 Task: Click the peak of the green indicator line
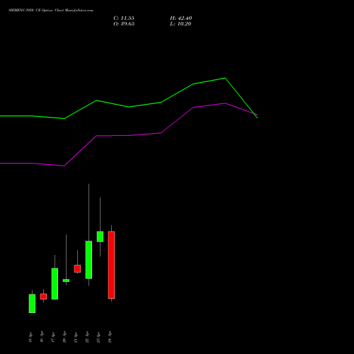click(x=225, y=78)
